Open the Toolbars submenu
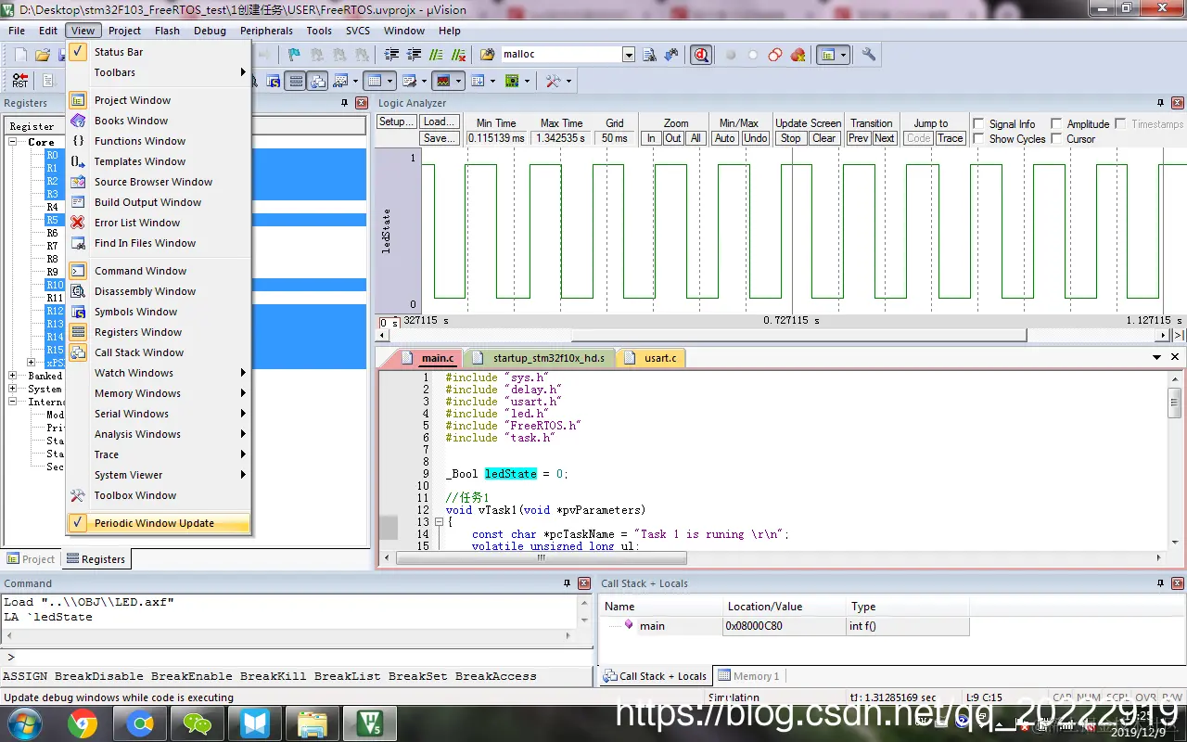 click(x=159, y=72)
